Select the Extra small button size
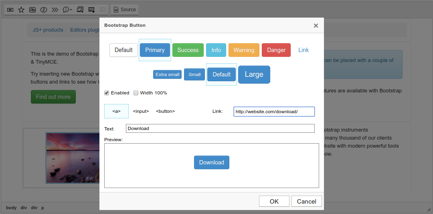Image resolution: width=433 pixels, height=214 pixels. click(x=167, y=74)
